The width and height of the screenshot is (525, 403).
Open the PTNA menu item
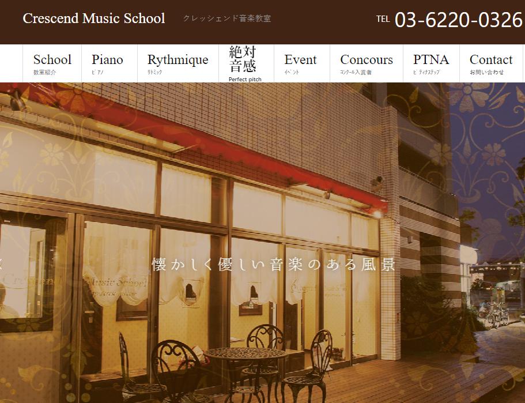point(432,63)
